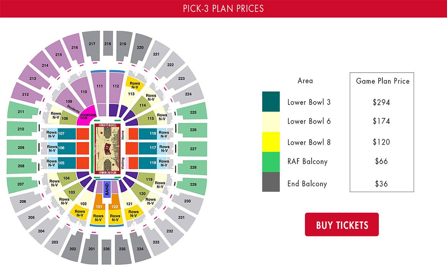This screenshot has height=269, width=447.
Task: Choose section 117 beside the court
Action: [148, 148]
